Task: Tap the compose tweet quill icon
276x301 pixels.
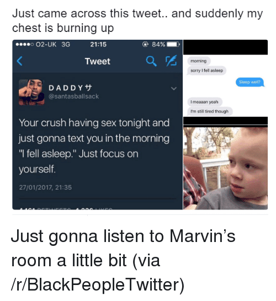Action: [x=171, y=61]
